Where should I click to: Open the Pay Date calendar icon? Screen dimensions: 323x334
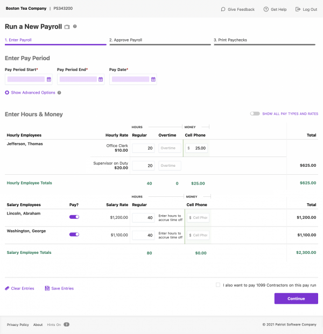(x=153, y=80)
